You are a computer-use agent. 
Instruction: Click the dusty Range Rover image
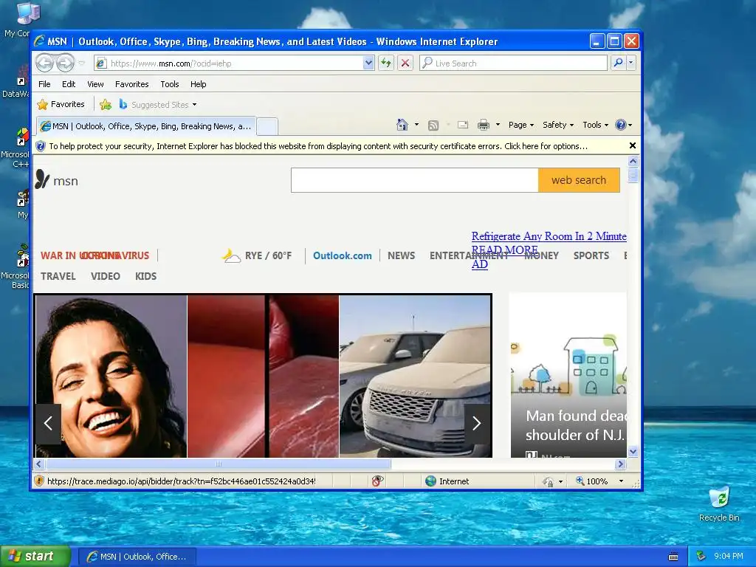[x=415, y=376]
